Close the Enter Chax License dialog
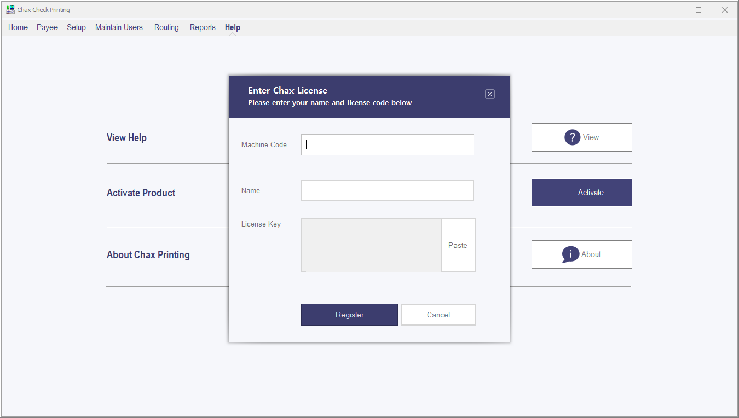Viewport: 739px width, 418px height. point(490,94)
